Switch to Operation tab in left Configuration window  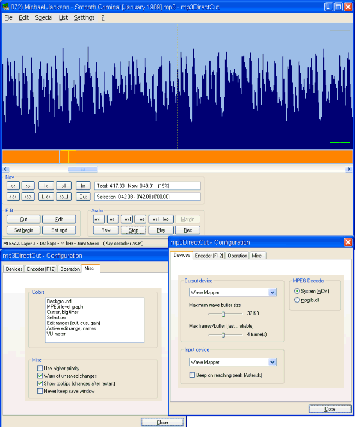70,269
